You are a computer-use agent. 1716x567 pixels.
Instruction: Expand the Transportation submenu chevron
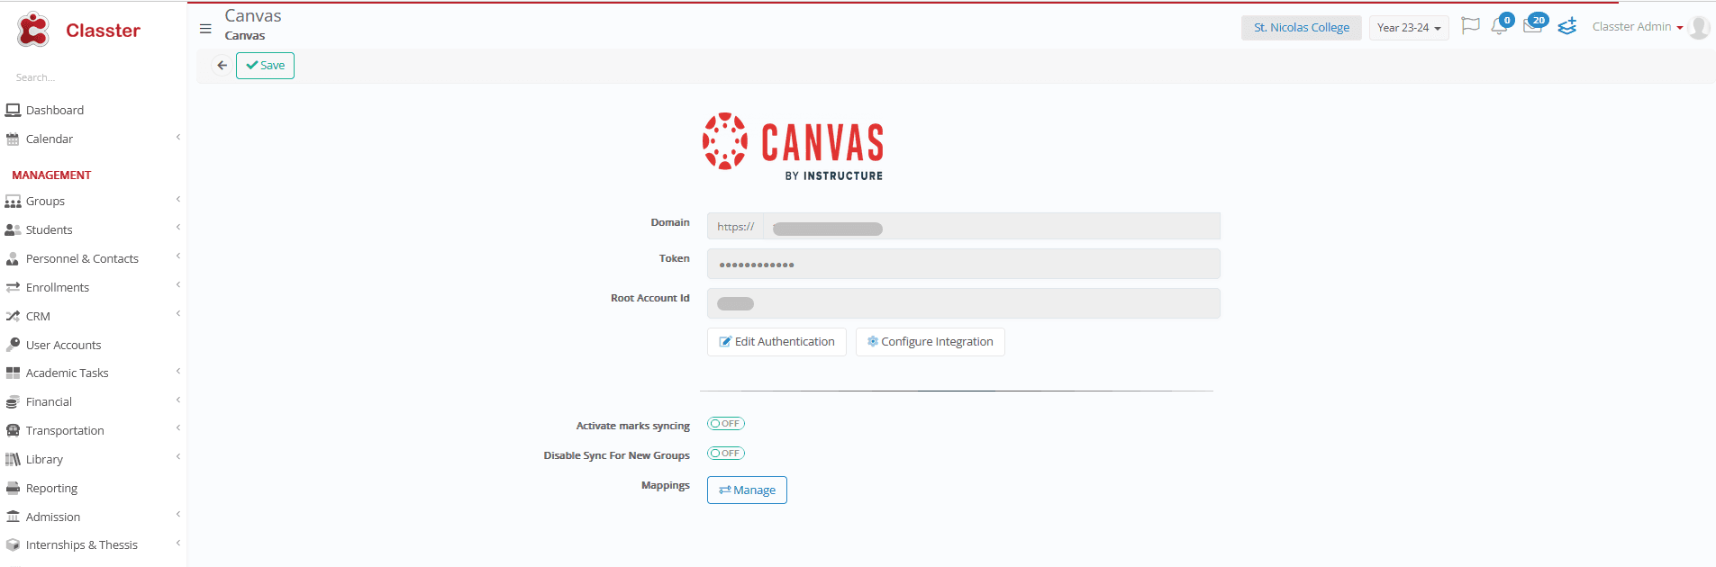178,428
